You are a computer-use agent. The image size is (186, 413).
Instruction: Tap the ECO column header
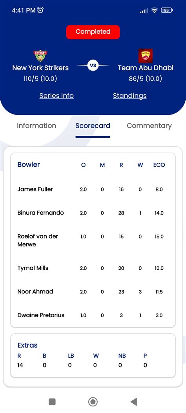click(159, 165)
